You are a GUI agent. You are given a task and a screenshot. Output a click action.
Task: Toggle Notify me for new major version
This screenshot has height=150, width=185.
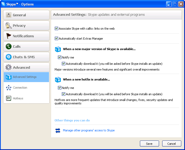(59, 57)
